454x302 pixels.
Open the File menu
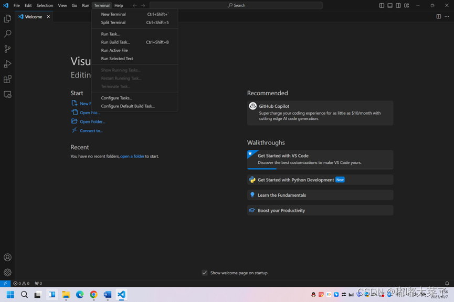coord(16,5)
